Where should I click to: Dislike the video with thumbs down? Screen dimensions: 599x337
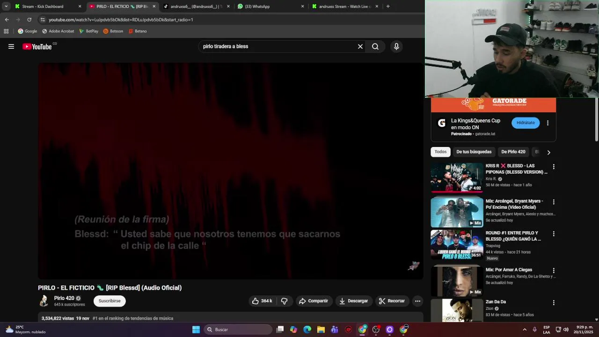pyautogui.click(x=284, y=301)
